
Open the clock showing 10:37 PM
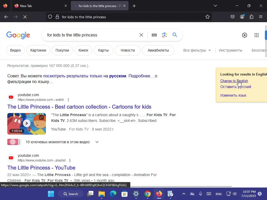click(x=248, y=194)
